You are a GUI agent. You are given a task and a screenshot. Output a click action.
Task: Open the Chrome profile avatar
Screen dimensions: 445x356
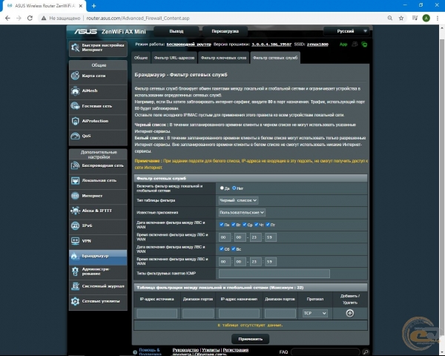(x=426, y=18)
